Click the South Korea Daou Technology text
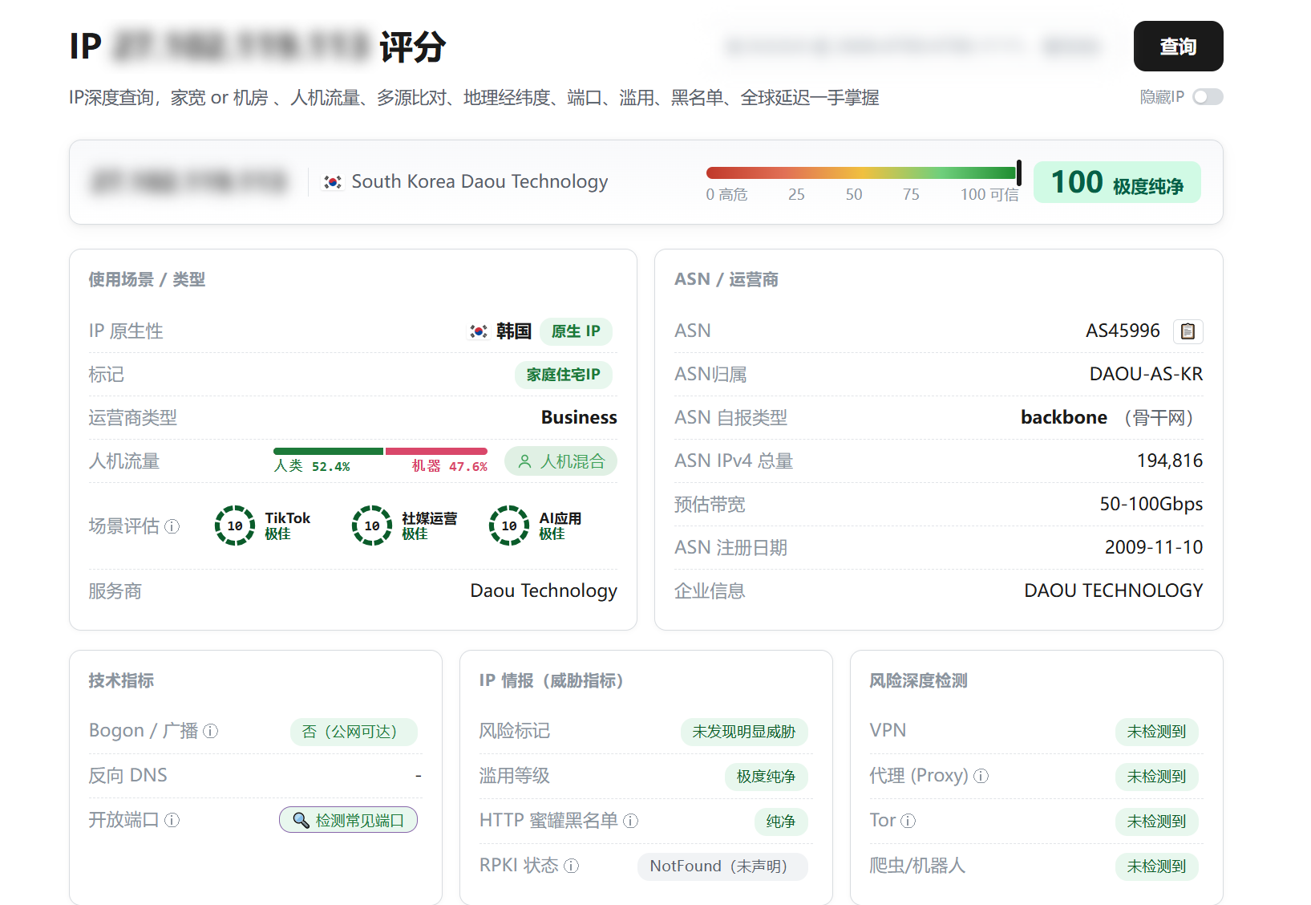1311x905 pixels. pyautogui.click(x=479, y=182)
